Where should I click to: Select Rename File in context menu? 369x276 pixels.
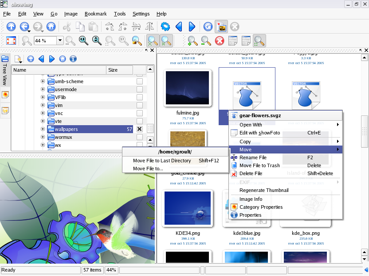click(286, 157)
